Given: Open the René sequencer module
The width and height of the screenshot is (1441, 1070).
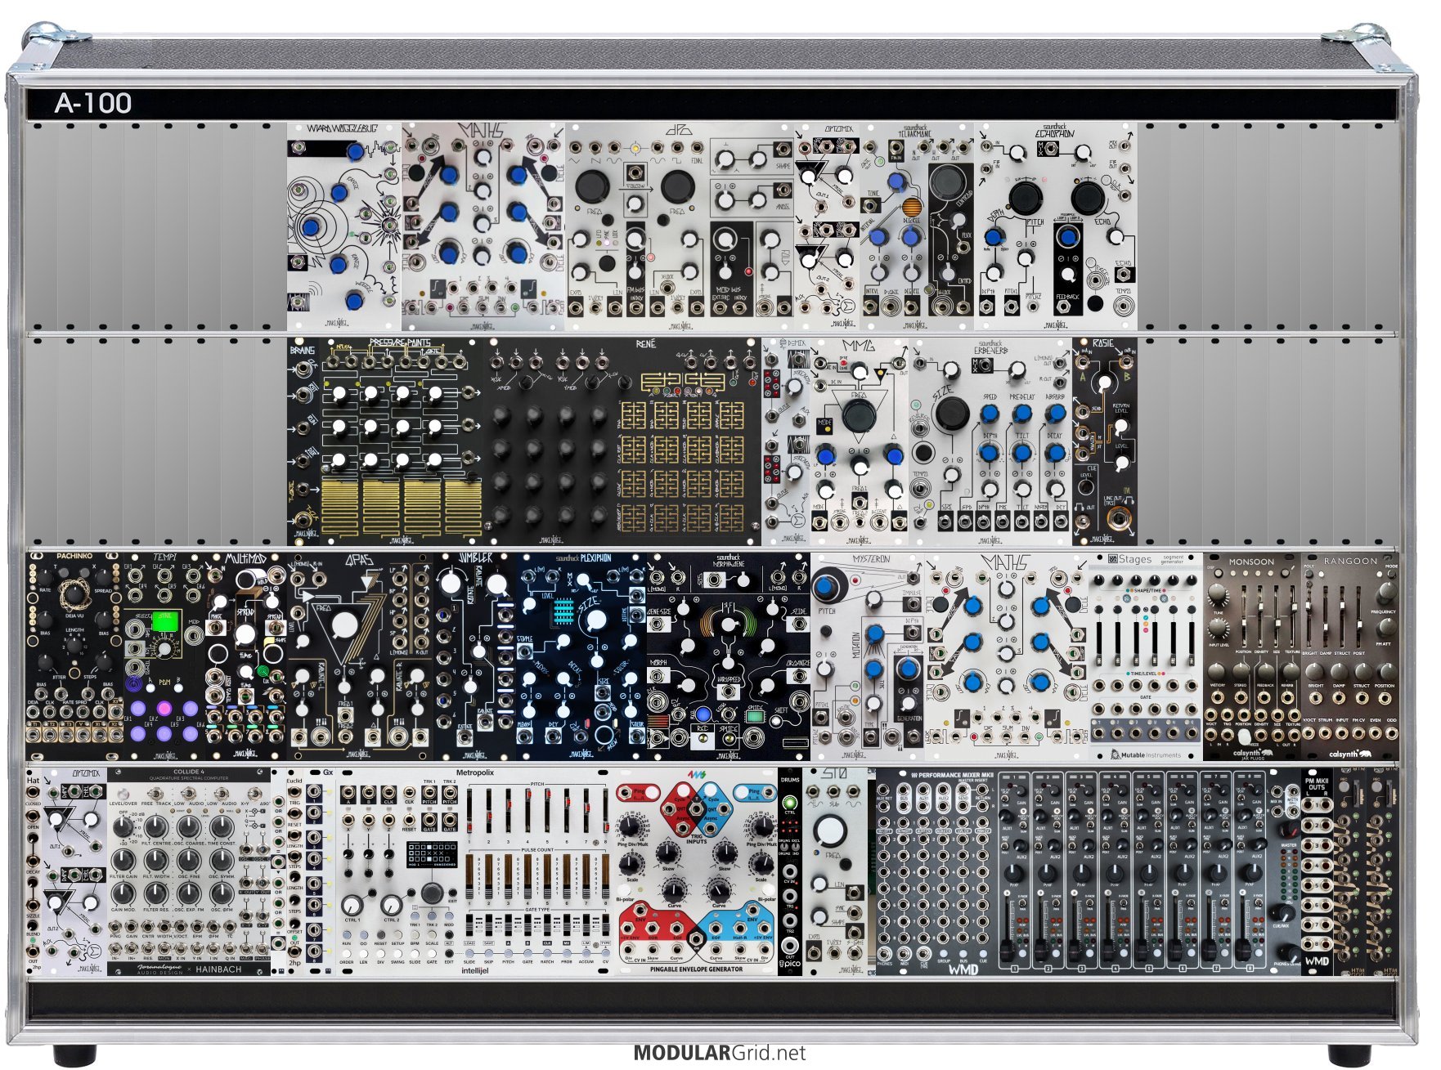Looking at the screenshot, I should 622,441.
